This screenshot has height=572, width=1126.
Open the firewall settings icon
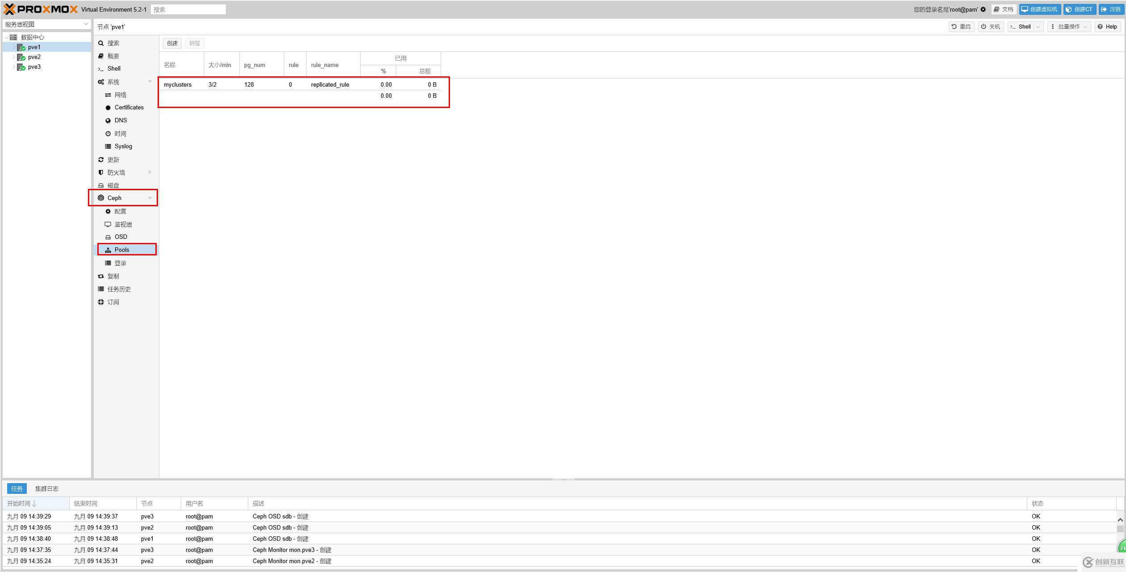102,172
